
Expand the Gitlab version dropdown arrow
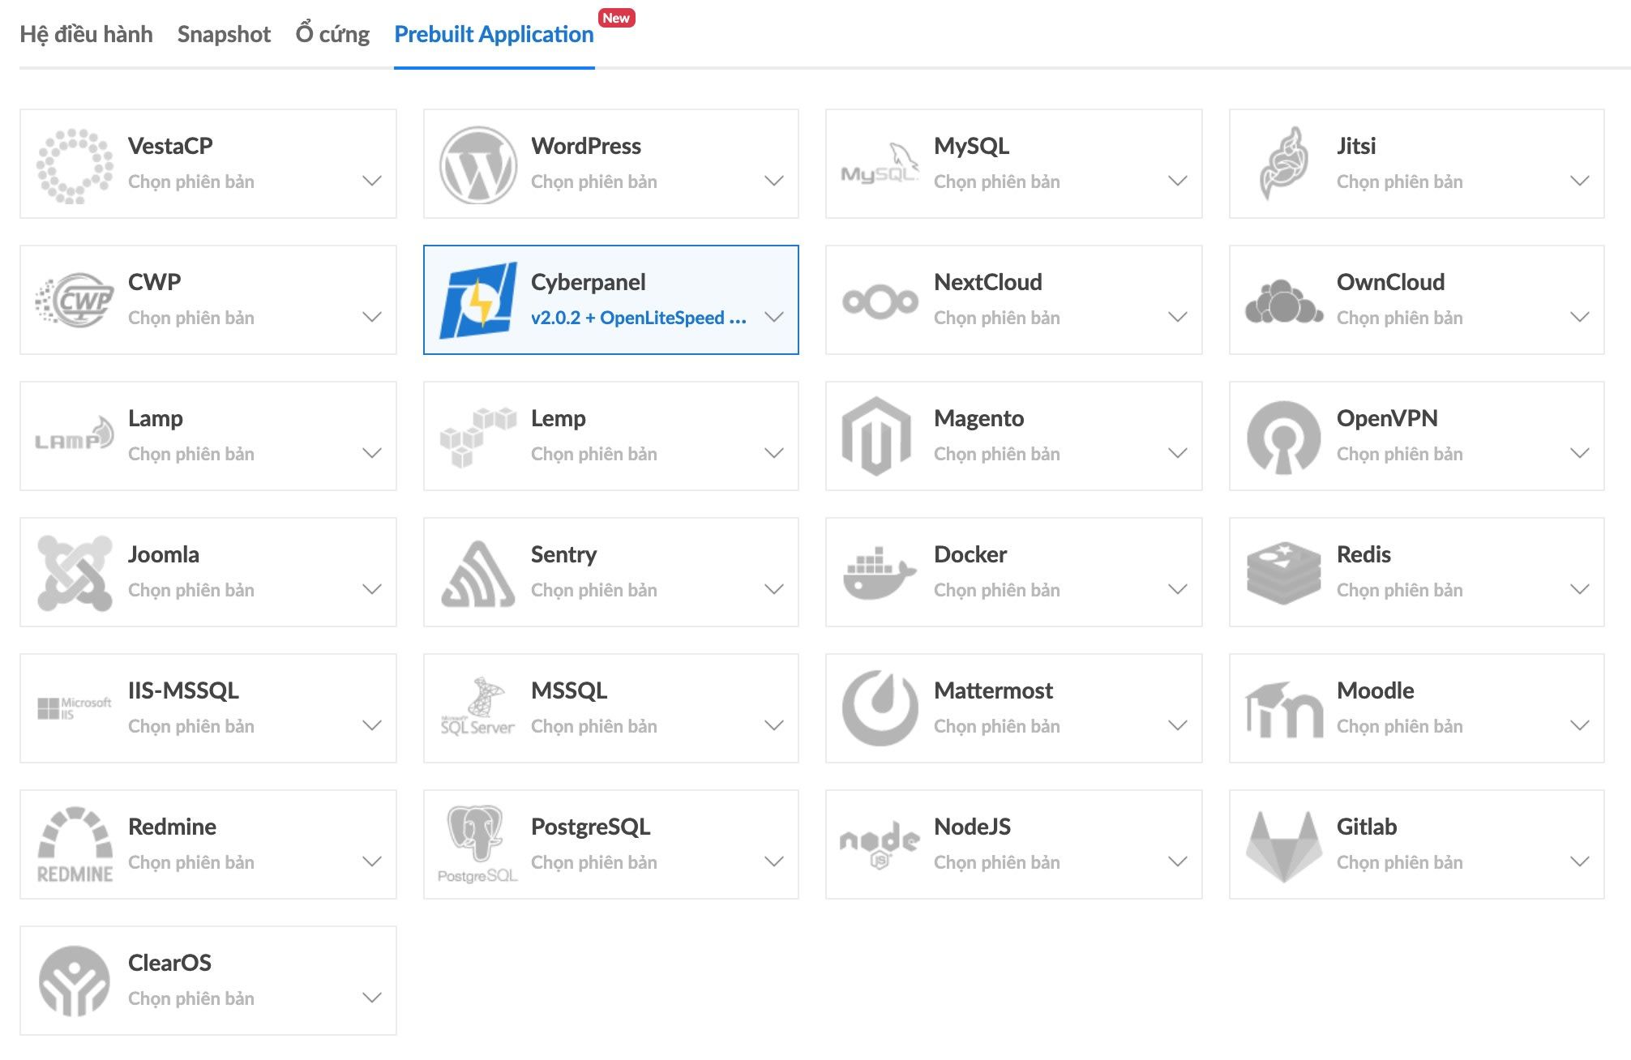[x=1579, y=861]
